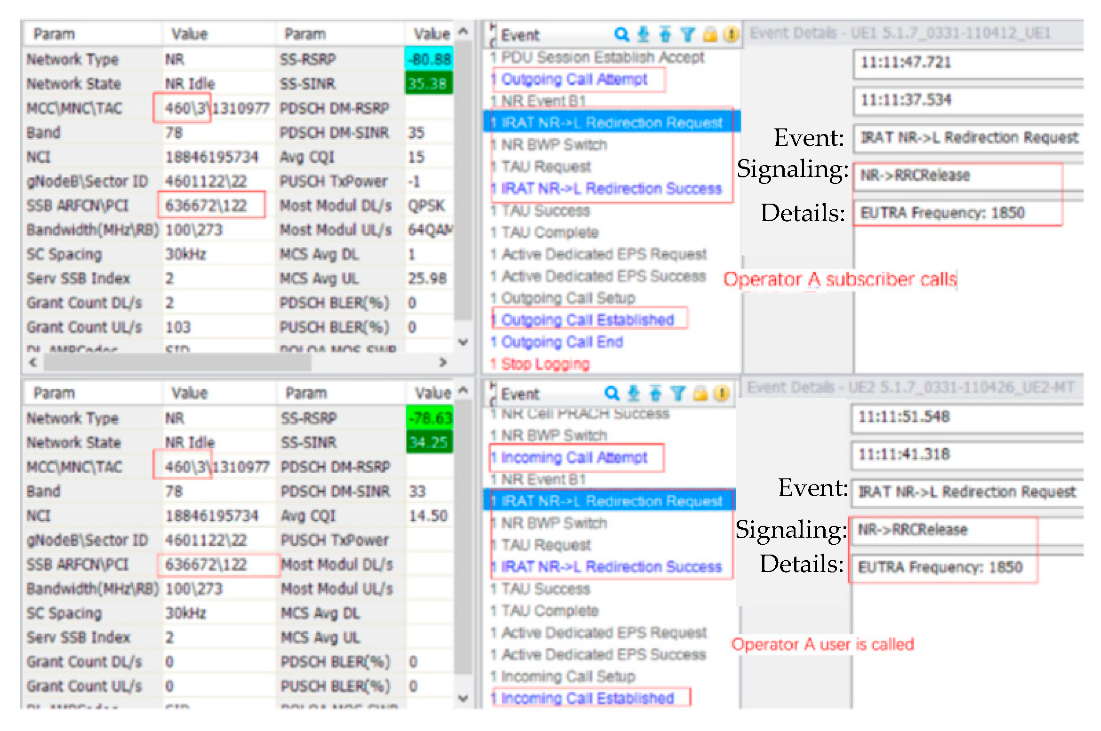Select Stop Logging event entry
This screenshot has height=731, width=1101.
click(545, 364)
